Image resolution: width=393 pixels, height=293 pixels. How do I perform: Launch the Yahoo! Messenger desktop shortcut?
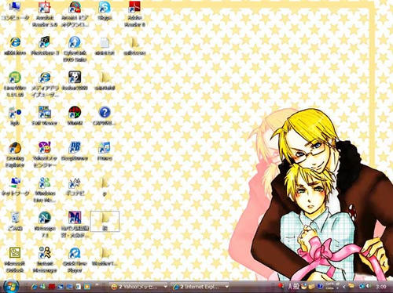(45, 154)
